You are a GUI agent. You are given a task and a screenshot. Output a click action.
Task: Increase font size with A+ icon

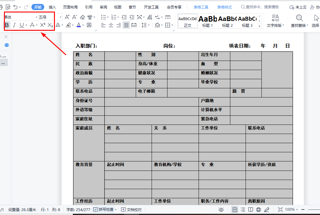point(67,17)
